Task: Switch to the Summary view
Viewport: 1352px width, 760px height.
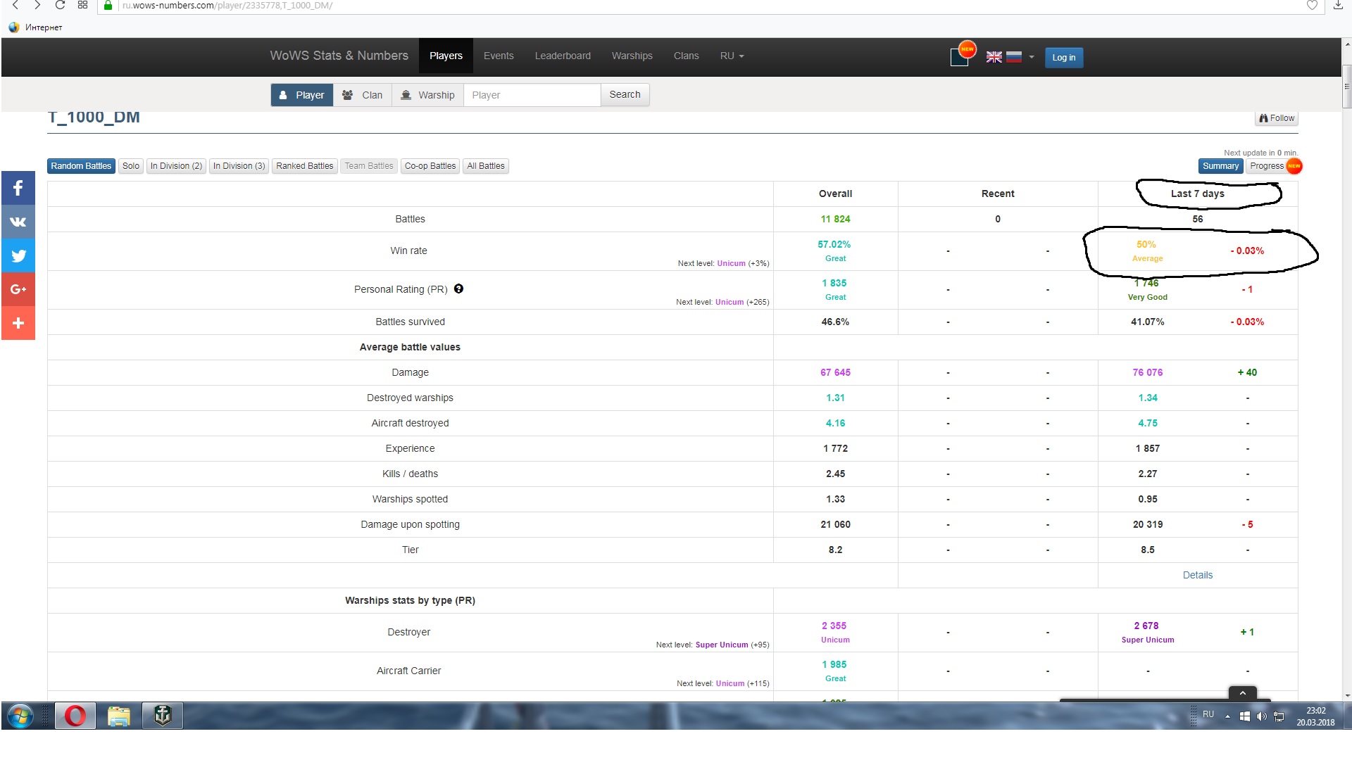Action: pos(1220,166)
